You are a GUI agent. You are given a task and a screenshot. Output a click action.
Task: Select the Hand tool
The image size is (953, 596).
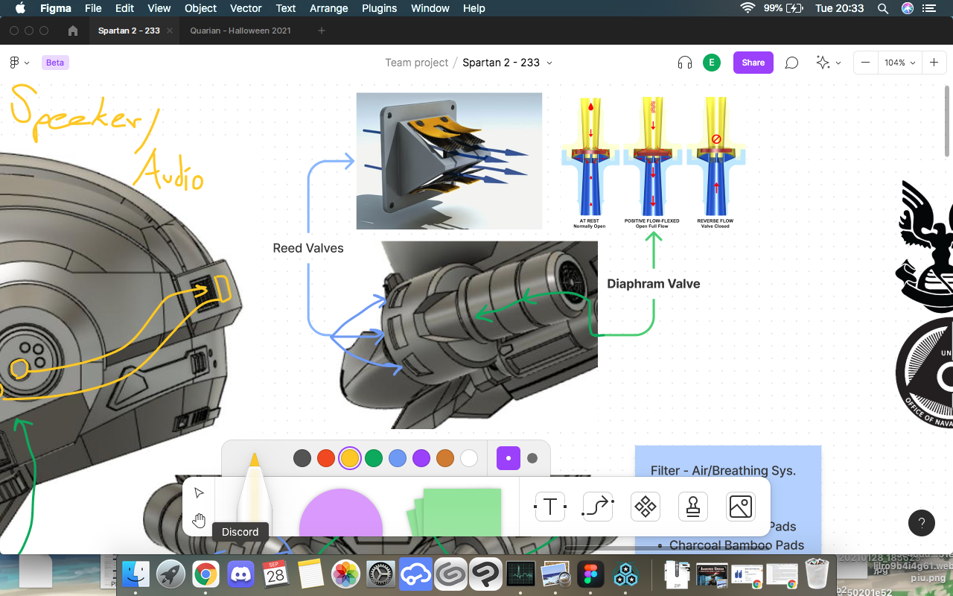tap(199, 520)
